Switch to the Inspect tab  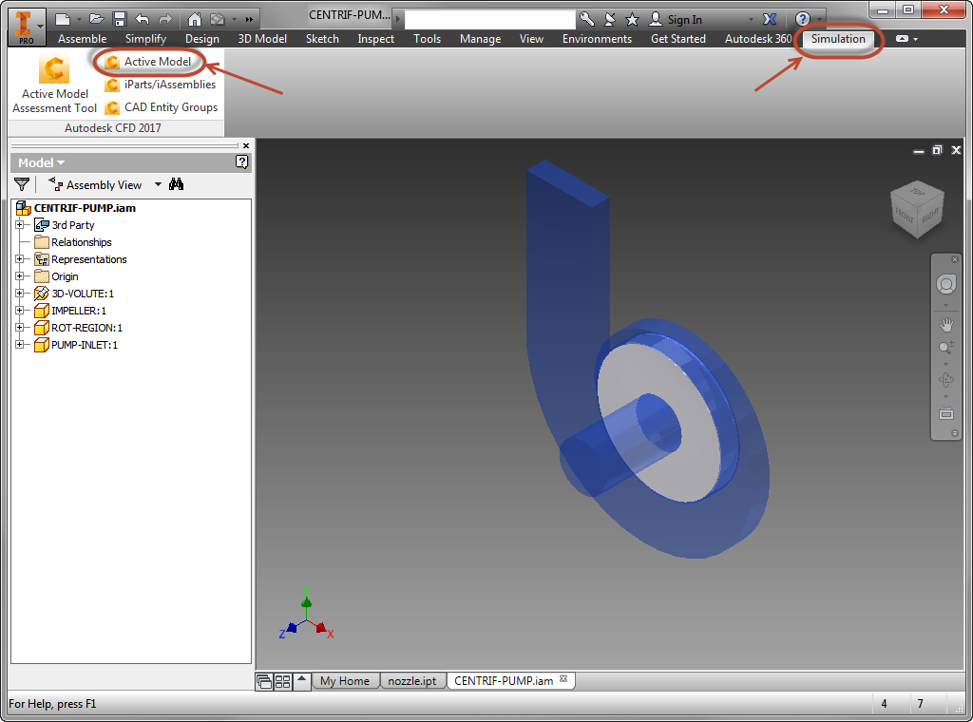coord(376,38)
